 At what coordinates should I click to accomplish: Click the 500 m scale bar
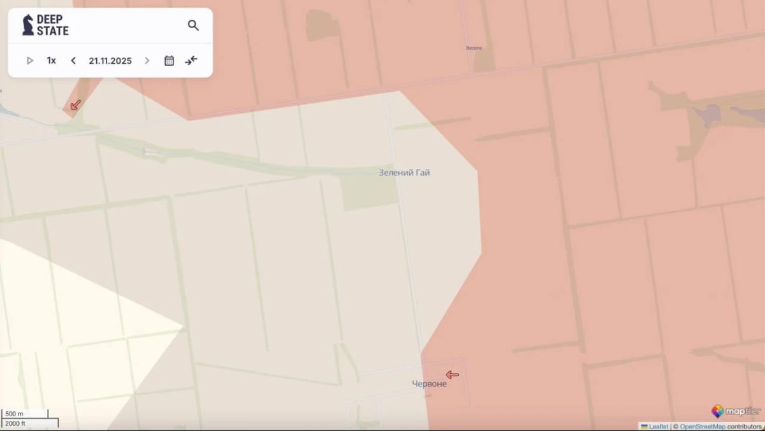24,414
